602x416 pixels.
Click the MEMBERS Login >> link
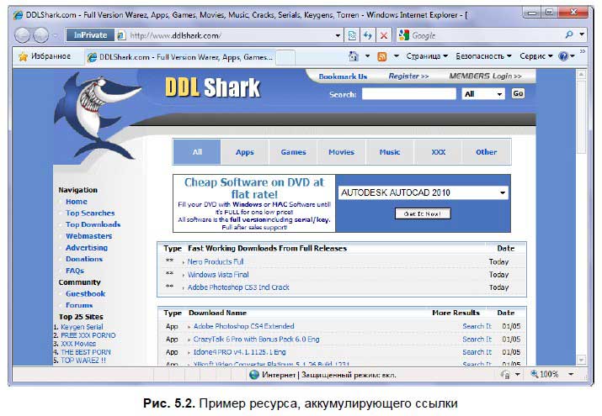point(485,76)
